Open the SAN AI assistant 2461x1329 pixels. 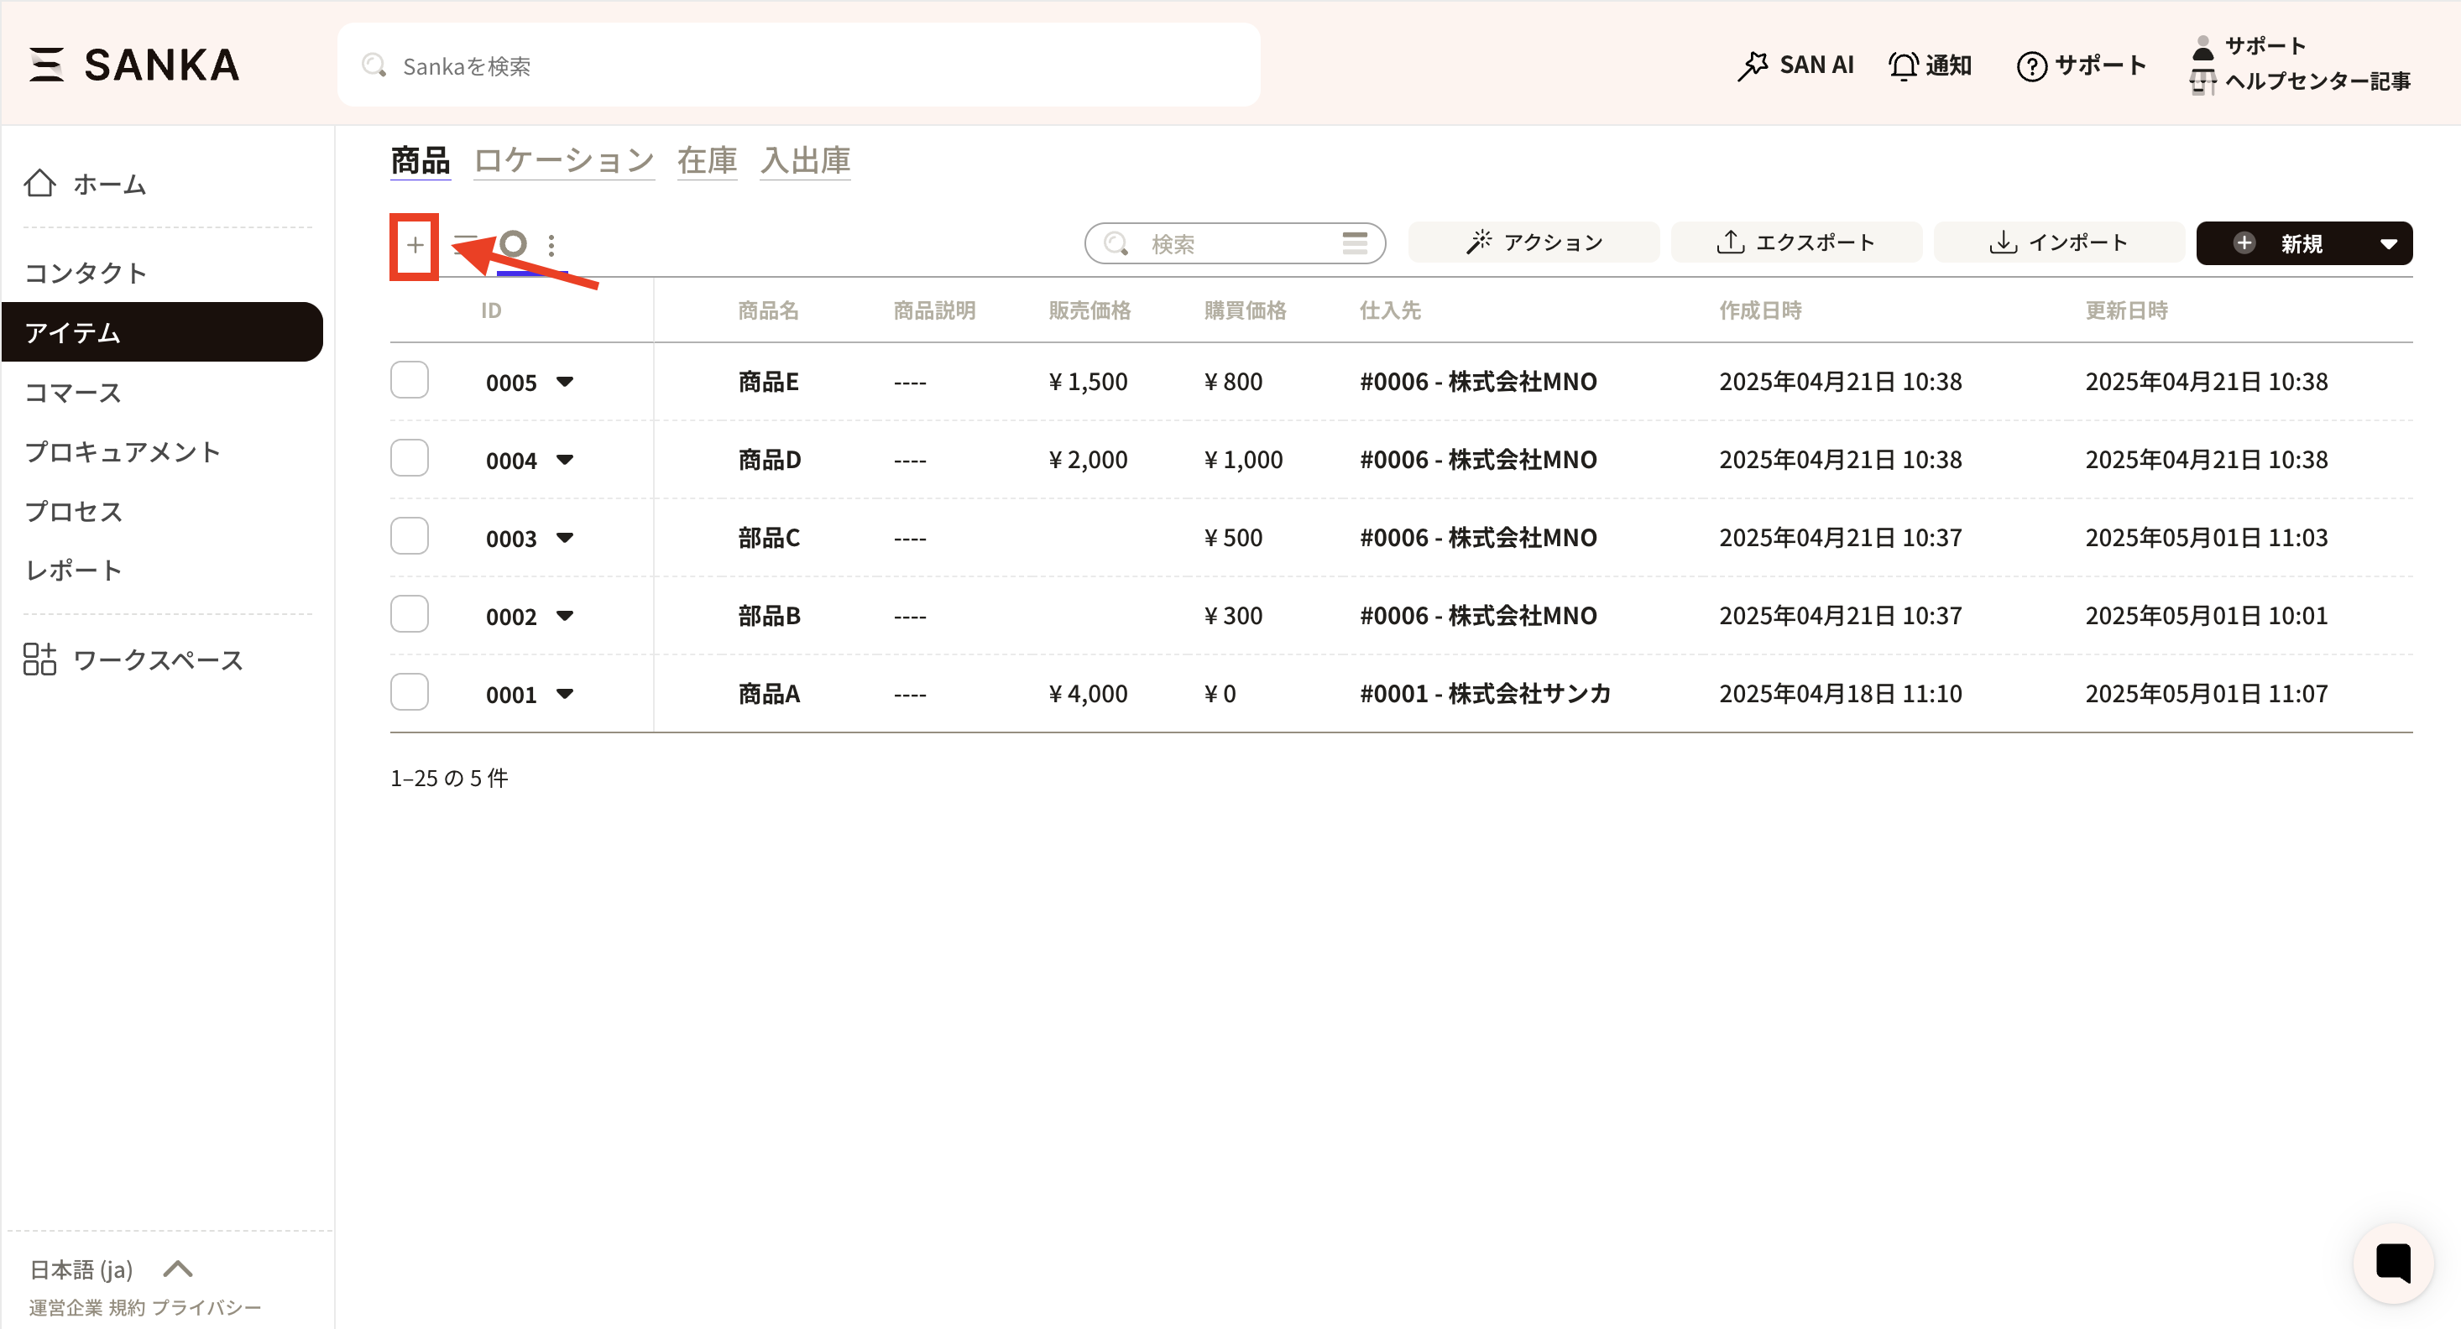[1795, 65]
